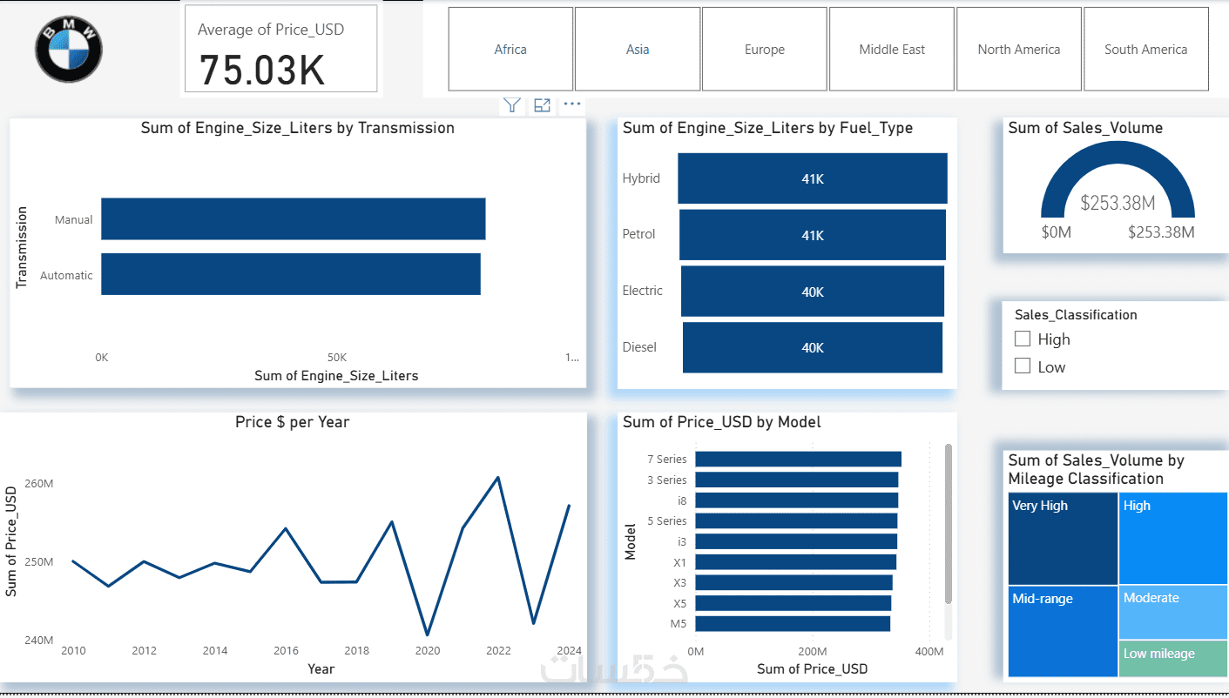Screen dimensions: 1229x698
Task: Select the Manual transmission bar
Action: (293, 219)
